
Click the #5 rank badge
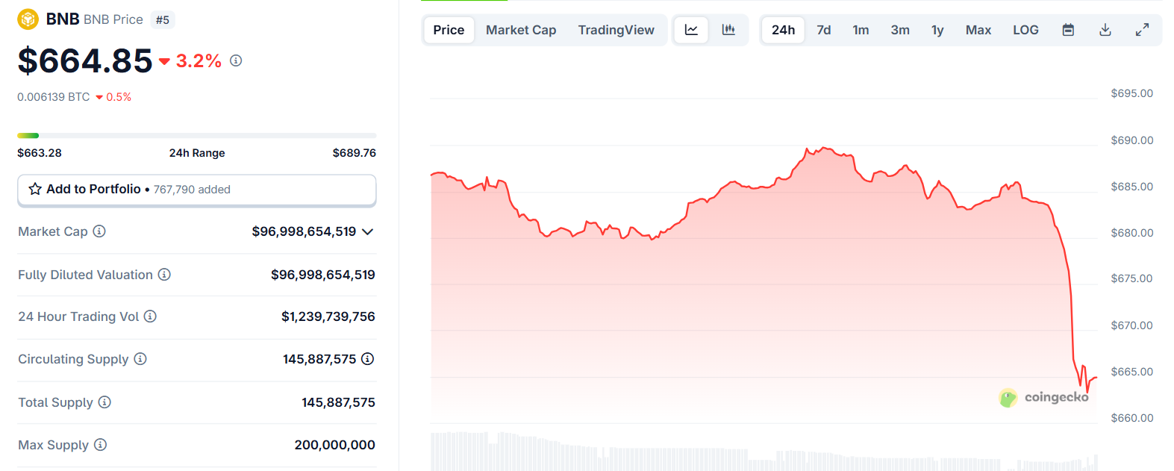163,20
